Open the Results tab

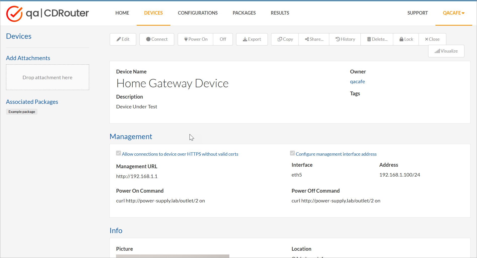pos(280,13)
